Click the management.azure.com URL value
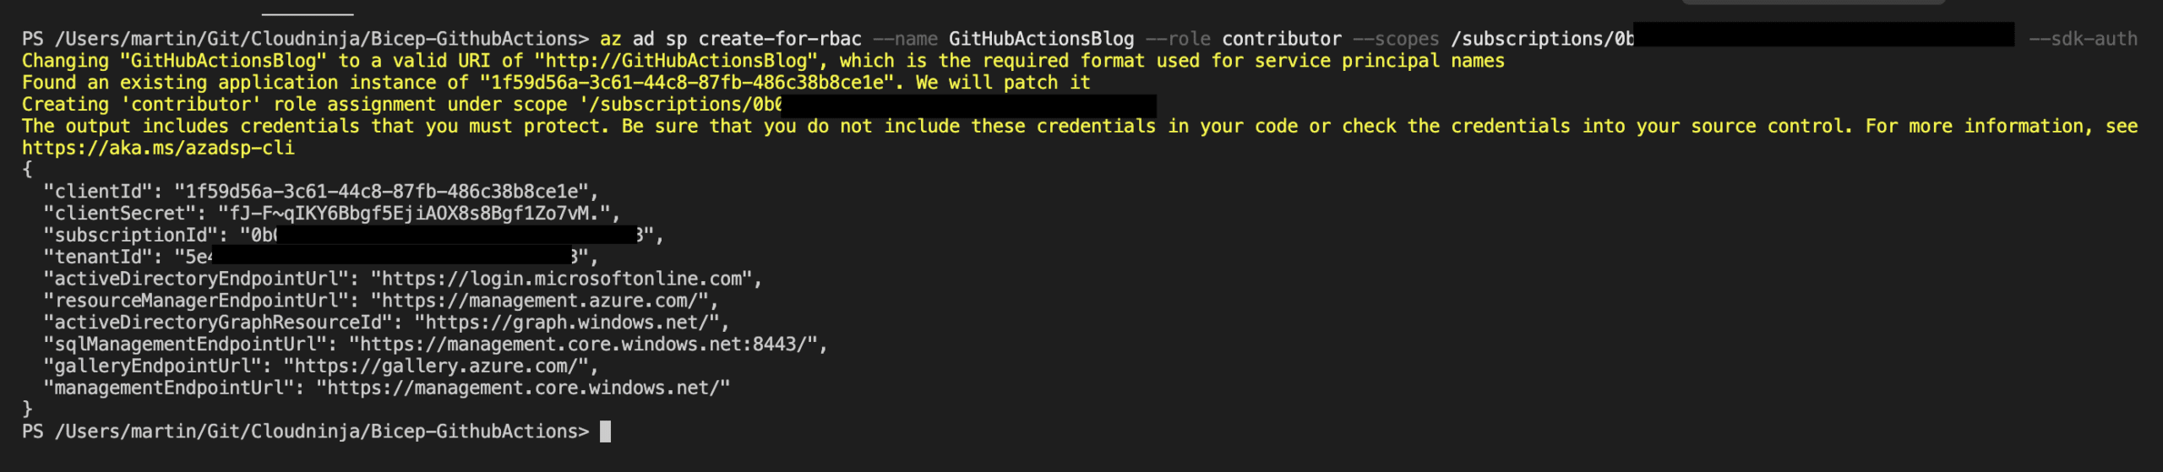Image resolution: width=2163 pixels, height=472 pixels. point(544,301)
